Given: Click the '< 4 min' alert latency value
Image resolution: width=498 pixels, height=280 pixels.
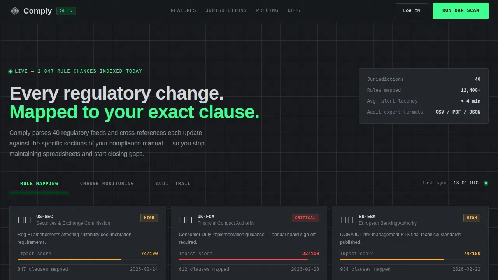Looking at the screenshot, I should coord(470,101).
